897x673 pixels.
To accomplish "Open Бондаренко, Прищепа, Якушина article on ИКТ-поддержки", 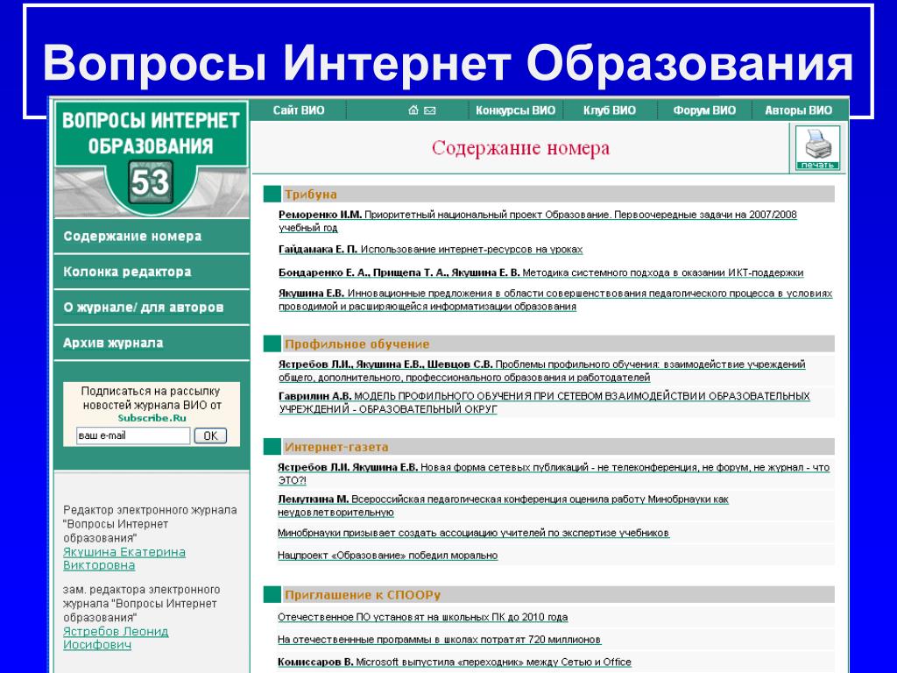I will point(541,273).
